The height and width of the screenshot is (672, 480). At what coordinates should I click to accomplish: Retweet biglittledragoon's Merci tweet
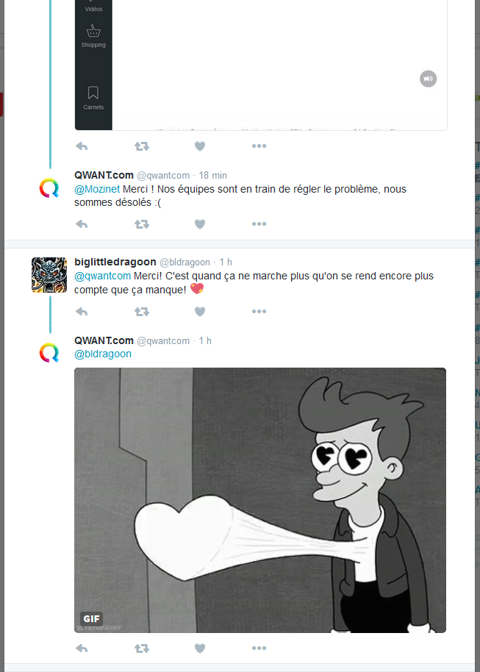142,312
